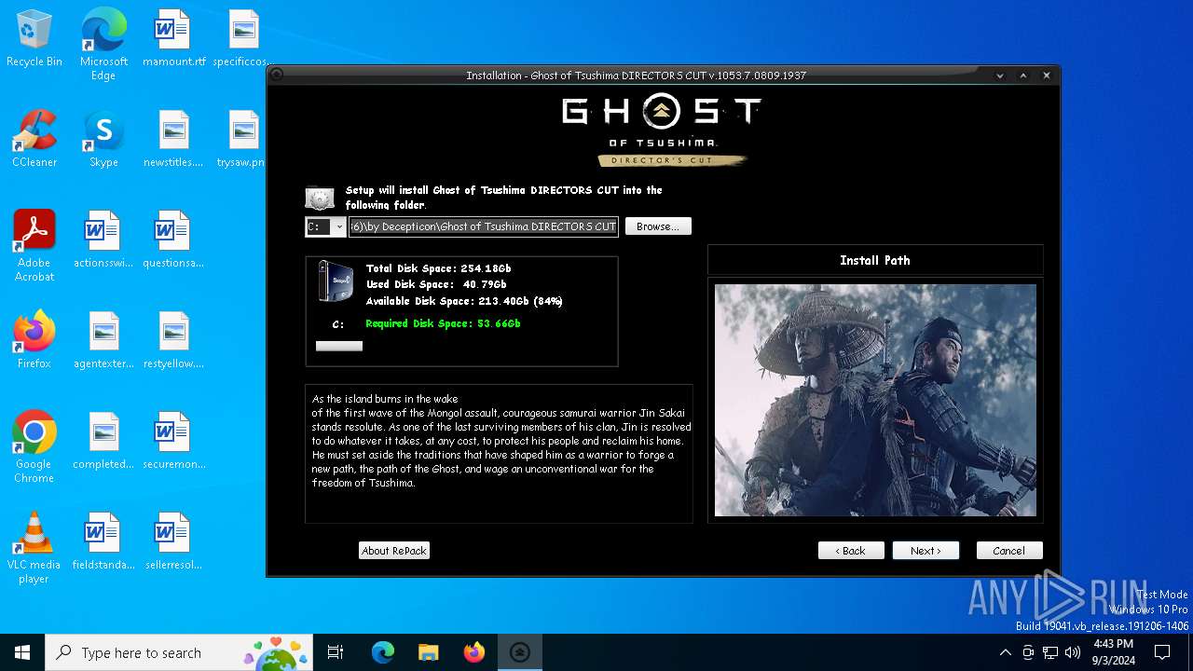
Task: Open mamount.rtf document icon
Action: 173,39
